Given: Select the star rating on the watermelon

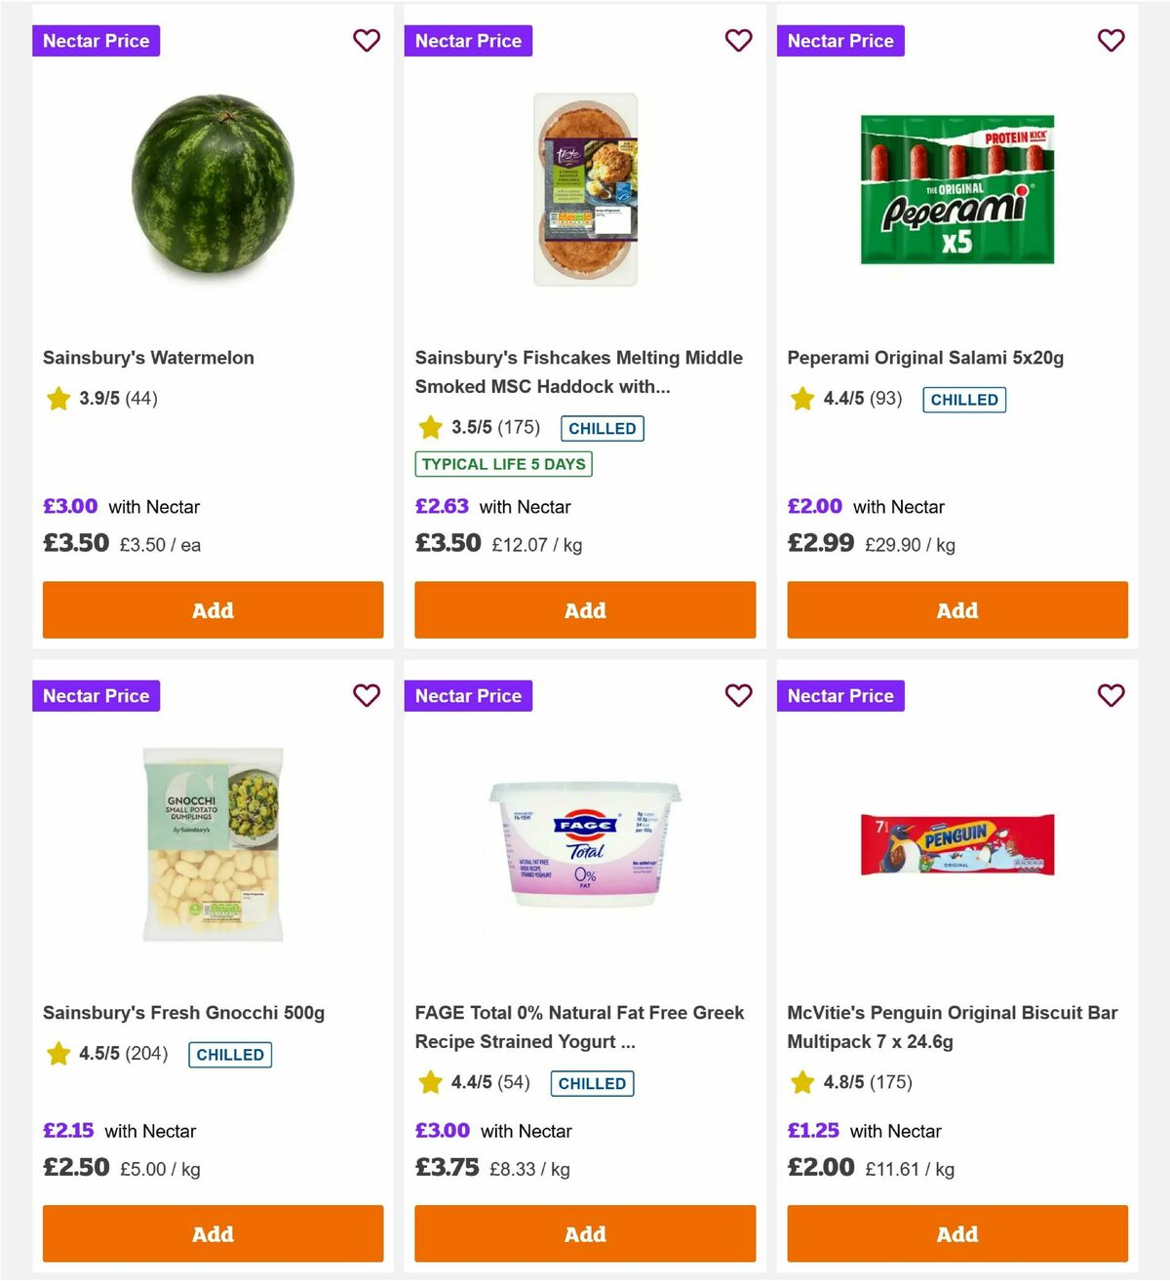Looking at the screenshot, I should (x=58, y=399).
